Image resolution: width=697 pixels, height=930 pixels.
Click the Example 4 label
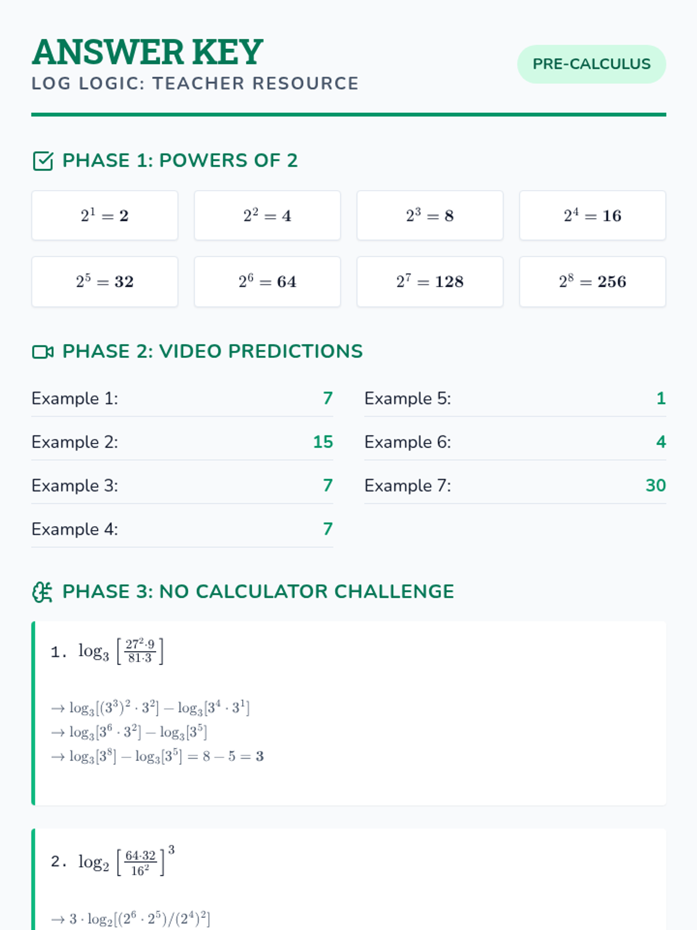75,530
